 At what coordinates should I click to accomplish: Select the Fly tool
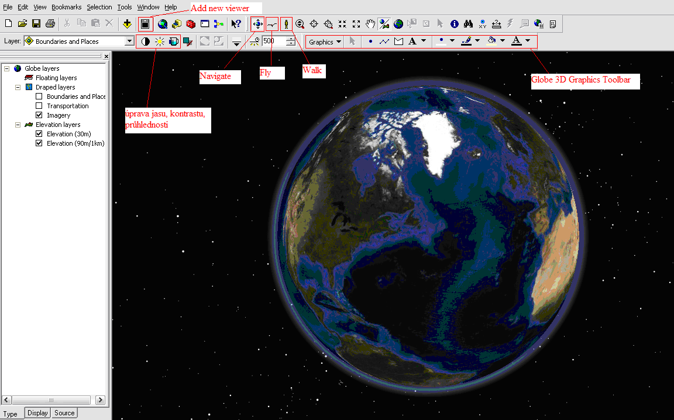tap(271, 25)
